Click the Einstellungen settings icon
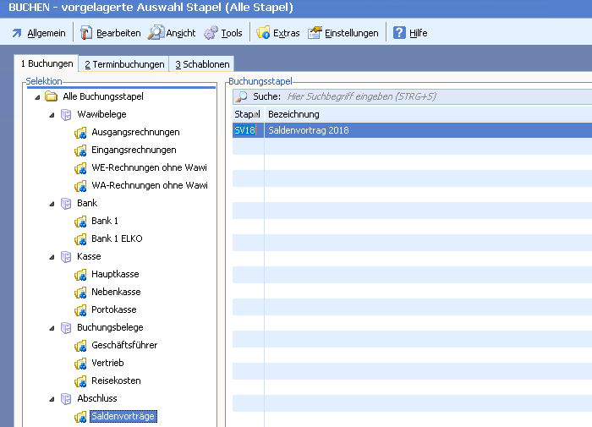The image size is (592, 427). pos(315,33)
